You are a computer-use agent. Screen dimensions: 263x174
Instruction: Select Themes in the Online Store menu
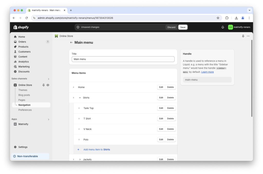(x=23, y=90)
